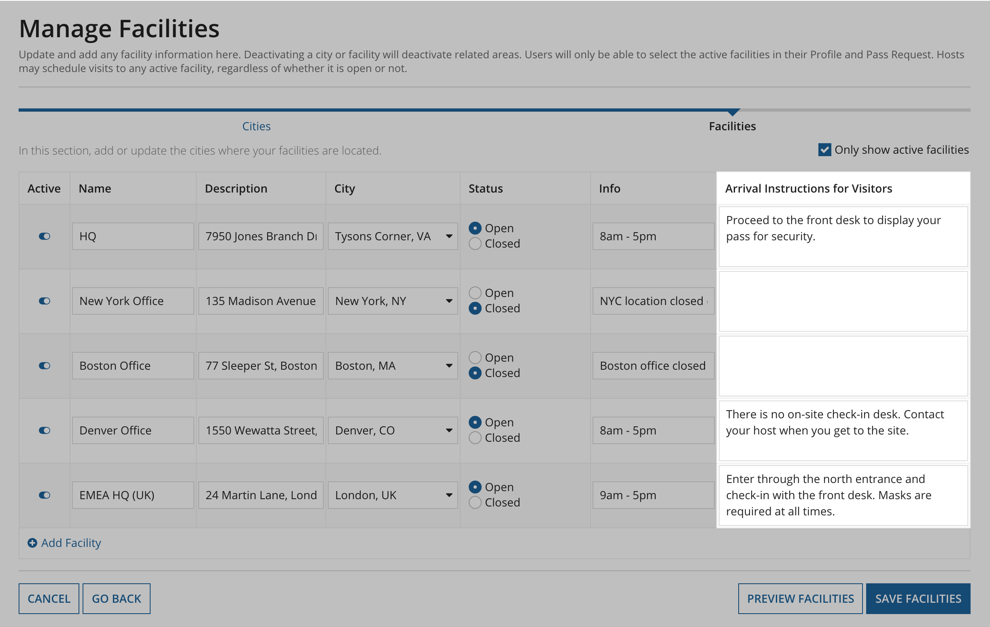Open the Denver, CO city dropdown
Screen dimensions: 990x627
pyautogui.click(x=393, y=430)
